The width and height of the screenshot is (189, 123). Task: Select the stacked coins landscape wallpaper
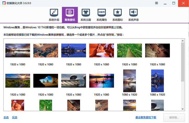click(74, 81)
